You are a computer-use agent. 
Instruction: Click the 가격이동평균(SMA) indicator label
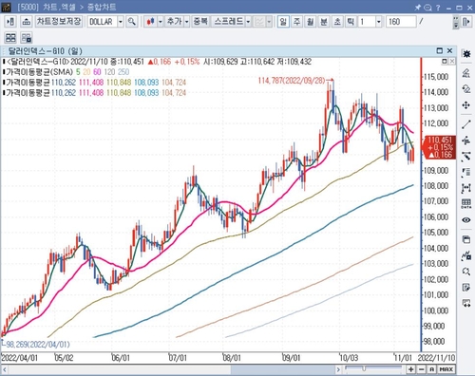(39, 72)
